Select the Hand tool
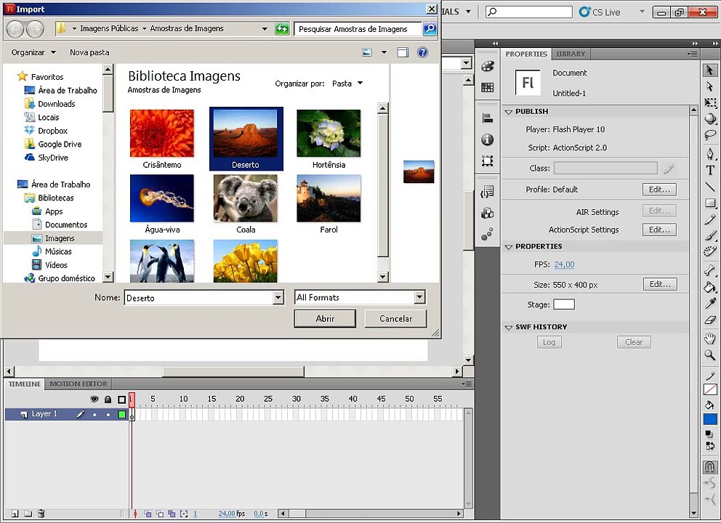Image resolution: width=721 pixels, height=523 pixels. tap(710, 338)
